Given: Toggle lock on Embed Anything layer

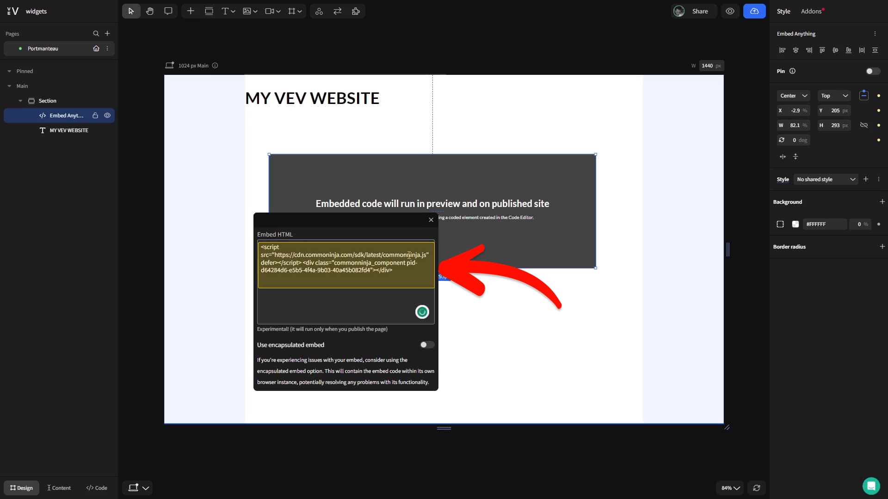Looking at the screenshot, I should (95, 116).
